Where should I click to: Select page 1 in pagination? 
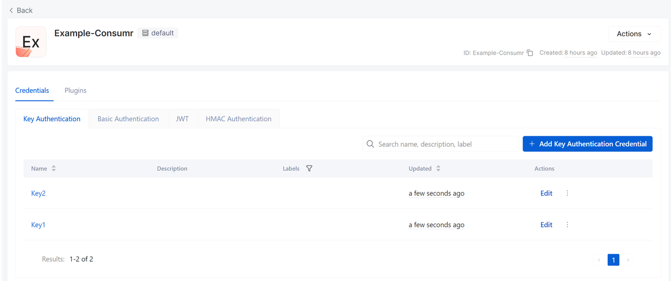click(613, 260)
